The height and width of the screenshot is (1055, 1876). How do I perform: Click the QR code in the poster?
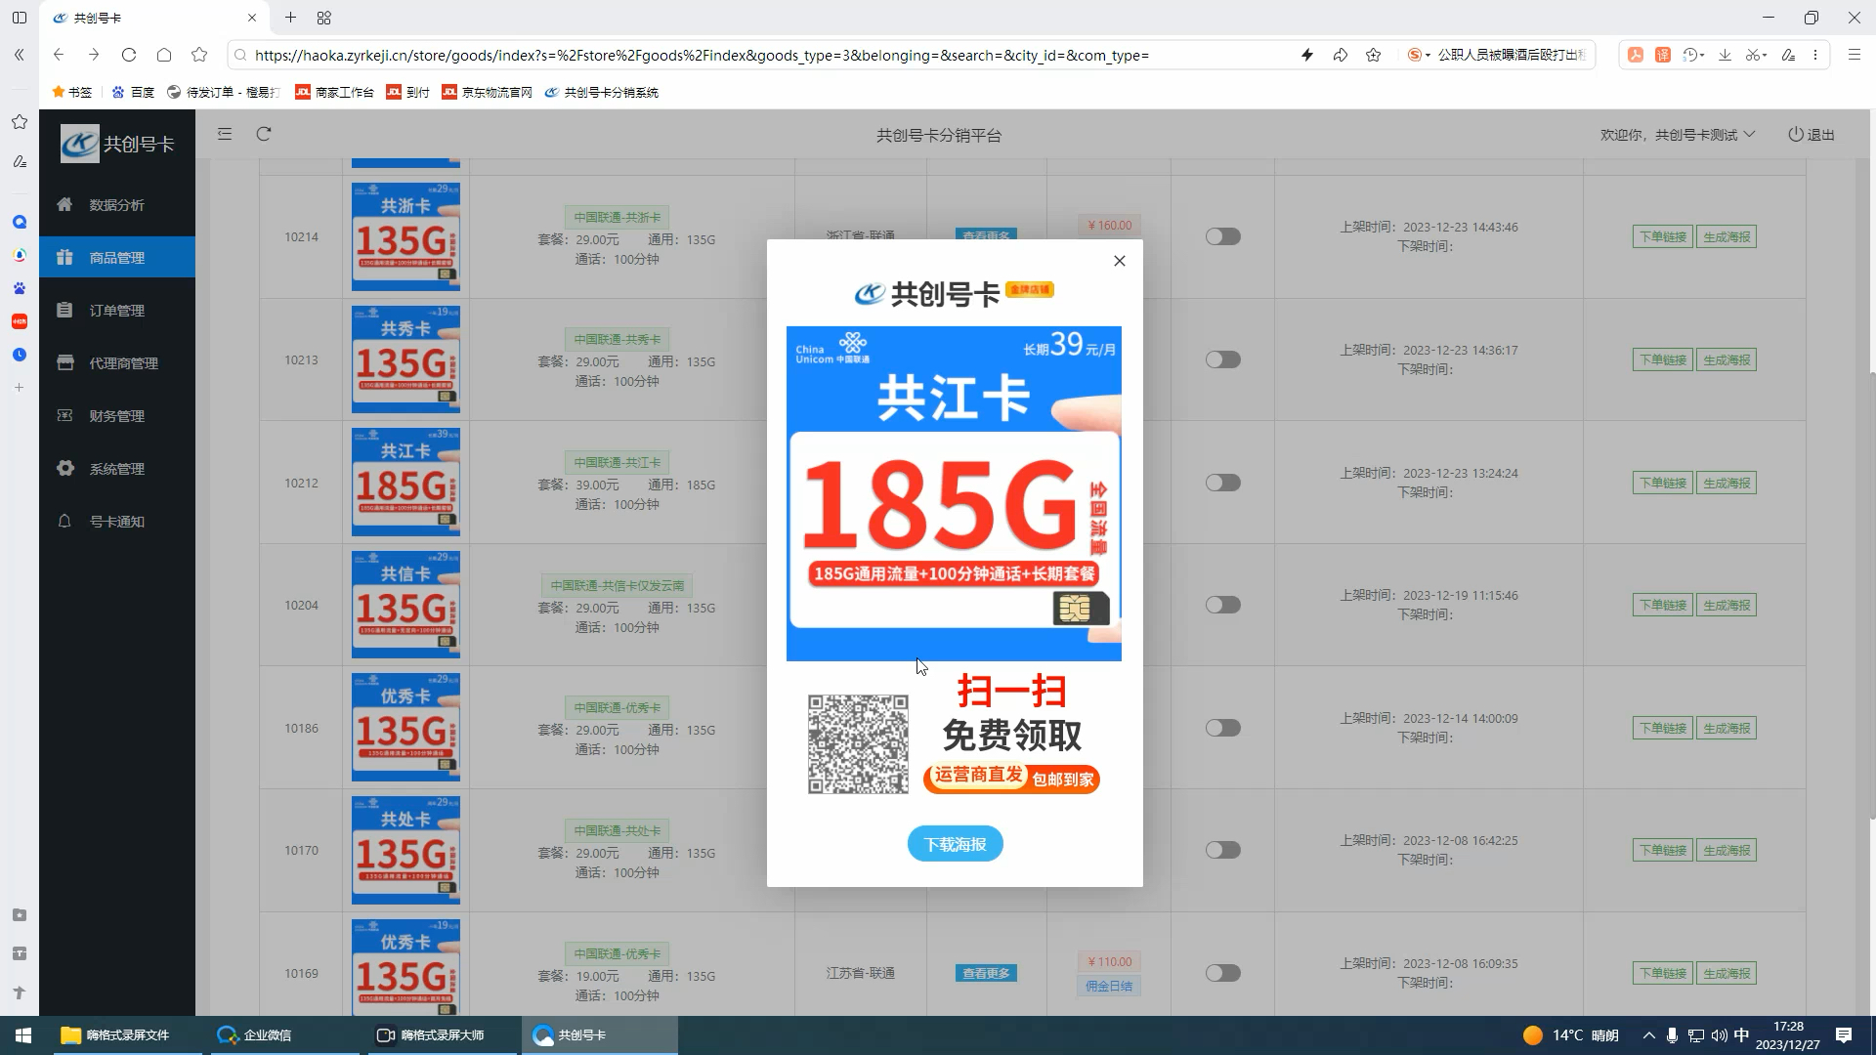[x=858, y=744]
